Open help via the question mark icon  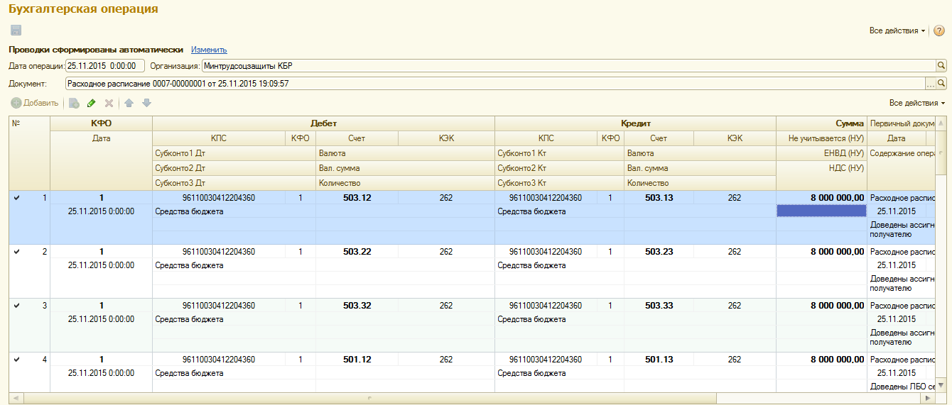(939, 31)
